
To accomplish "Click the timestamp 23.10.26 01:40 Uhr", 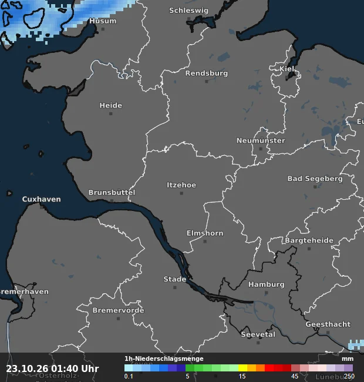I will pos(52,368).
